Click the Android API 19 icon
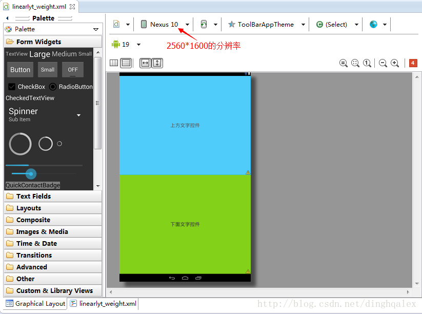 point(116,44)
